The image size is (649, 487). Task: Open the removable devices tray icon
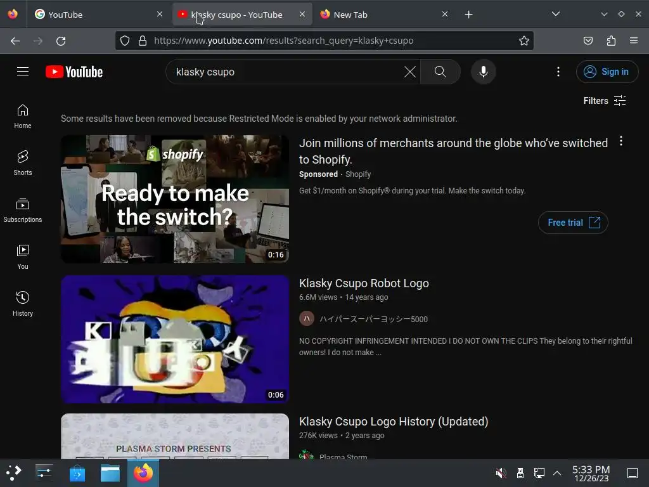tap(520, 472)
